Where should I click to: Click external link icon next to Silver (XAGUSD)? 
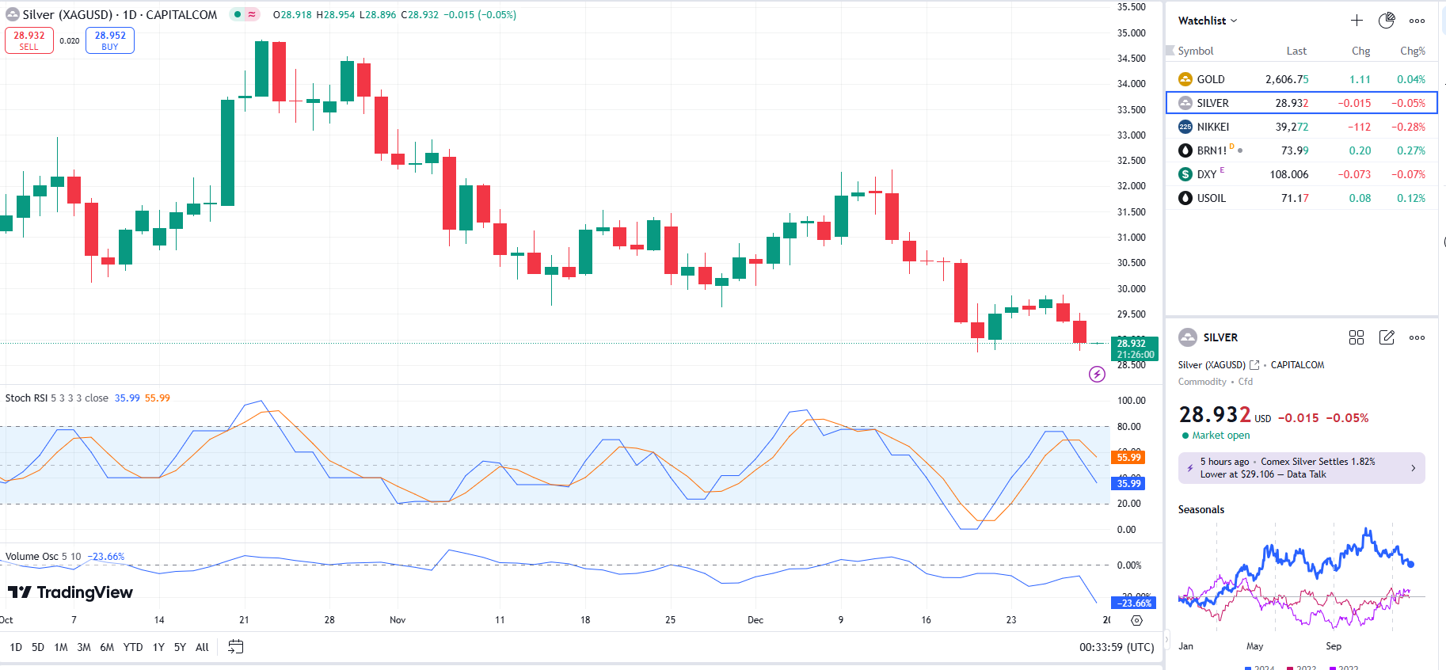coord(1254,365)
